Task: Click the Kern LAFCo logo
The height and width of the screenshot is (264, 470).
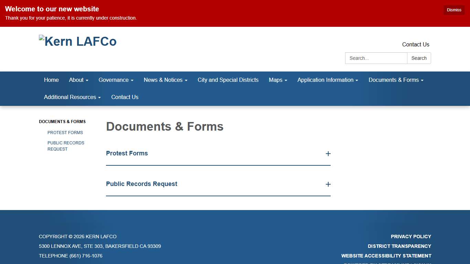Action: tap(78, 41)
